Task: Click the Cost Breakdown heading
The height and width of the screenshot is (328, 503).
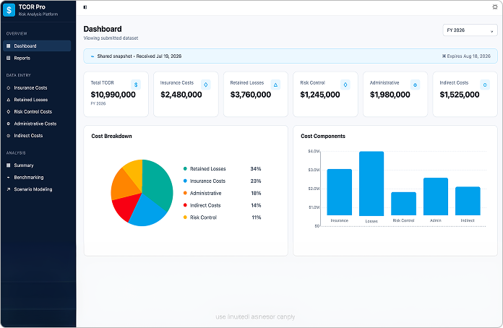Action: point(111,136)
